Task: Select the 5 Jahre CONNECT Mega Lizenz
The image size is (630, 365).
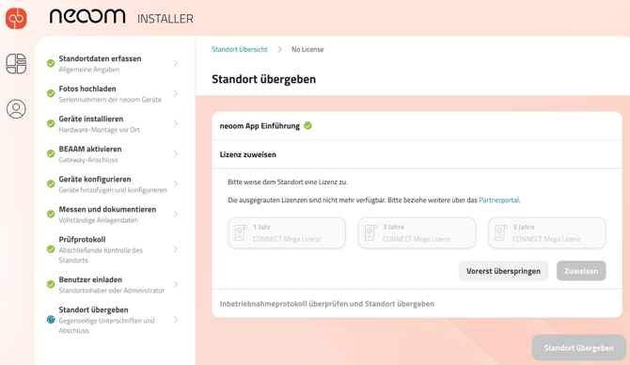Action: click(x=547, y=232)
